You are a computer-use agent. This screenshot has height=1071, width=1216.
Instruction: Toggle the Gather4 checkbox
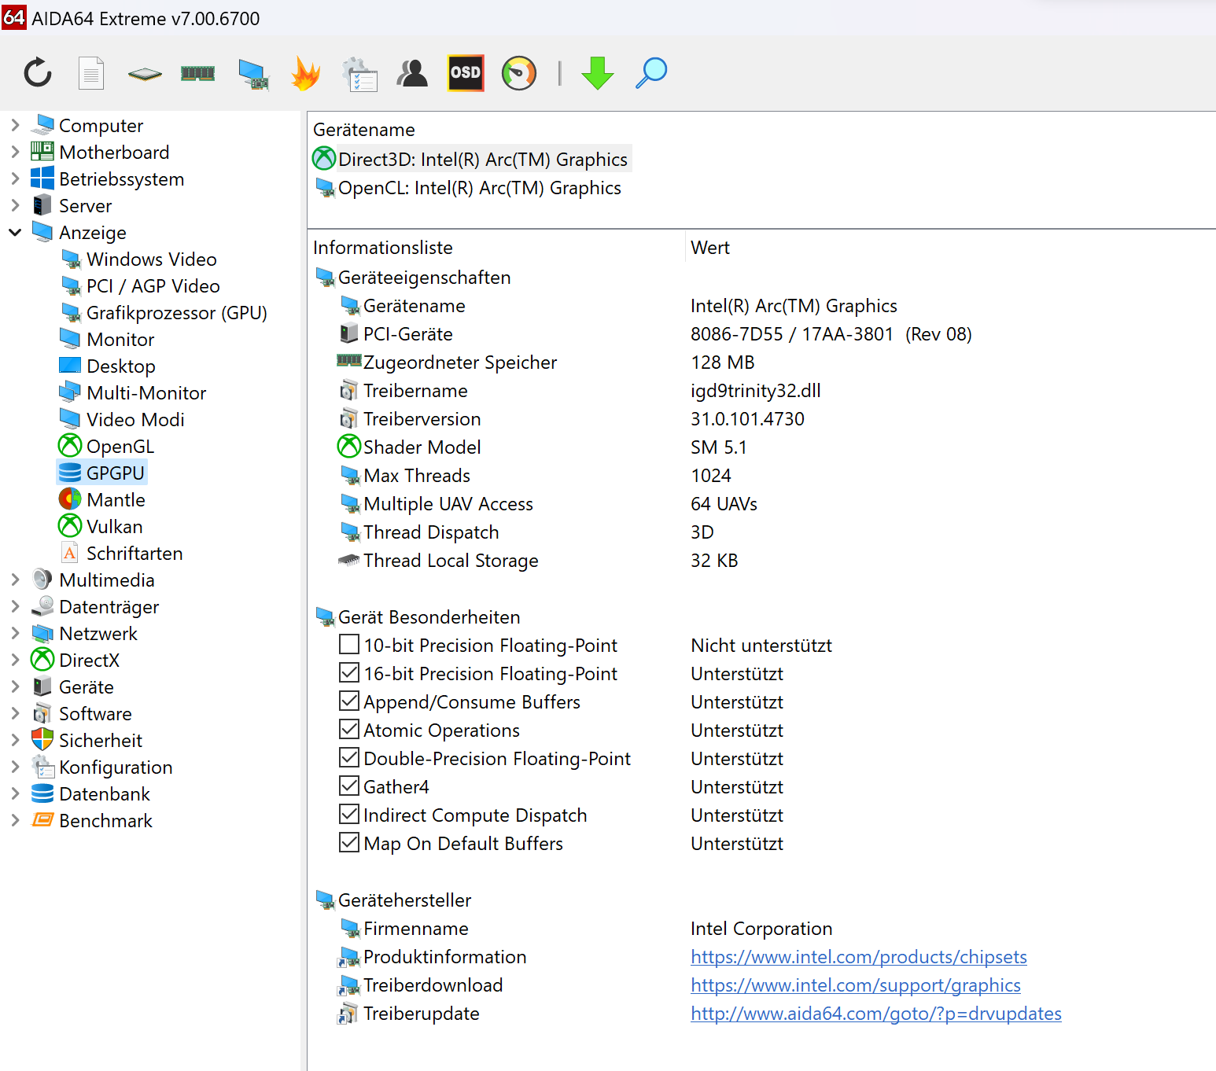349,786
